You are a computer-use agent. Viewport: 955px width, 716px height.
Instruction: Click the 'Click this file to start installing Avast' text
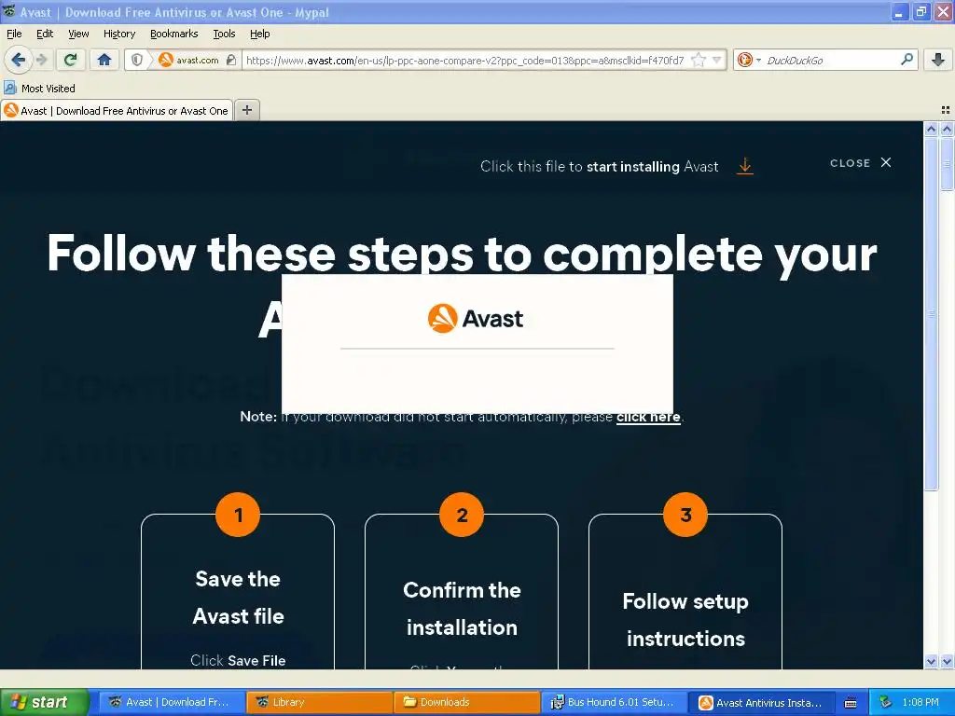(x=600, y=166)
